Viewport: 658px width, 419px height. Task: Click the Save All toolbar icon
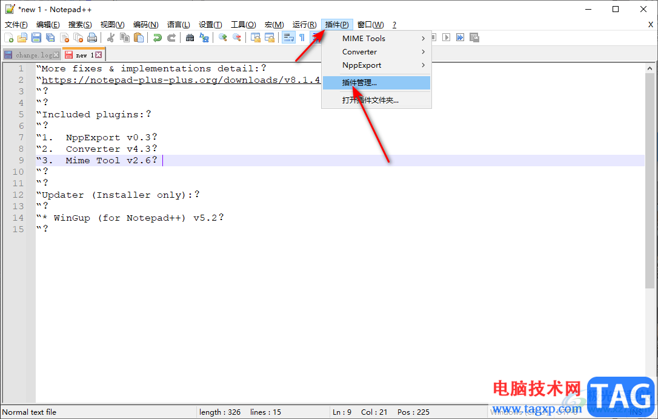[x=50, y=37]
